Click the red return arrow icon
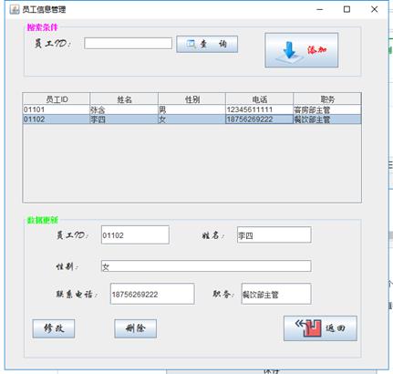Image resolution: width=393 pixels, height=374 pixels. point(308,327)
